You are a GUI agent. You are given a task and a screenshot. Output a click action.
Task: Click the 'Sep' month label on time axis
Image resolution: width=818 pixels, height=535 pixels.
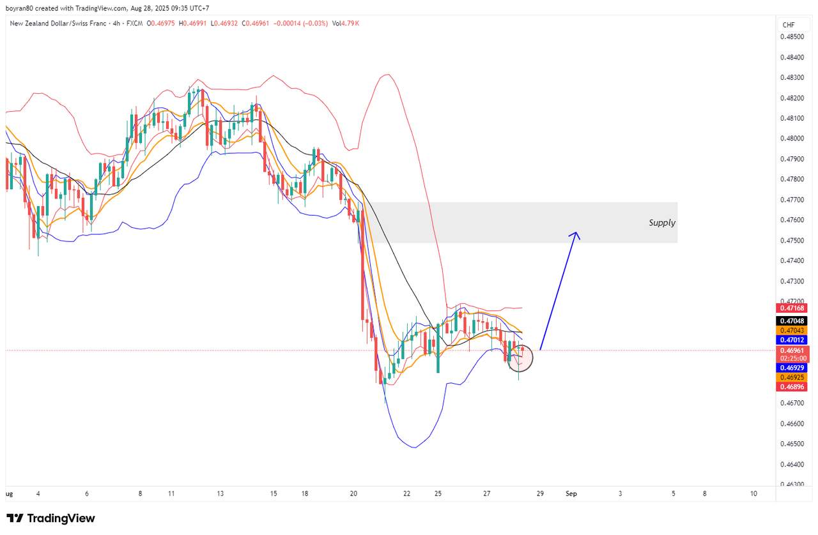coord(571,494)
